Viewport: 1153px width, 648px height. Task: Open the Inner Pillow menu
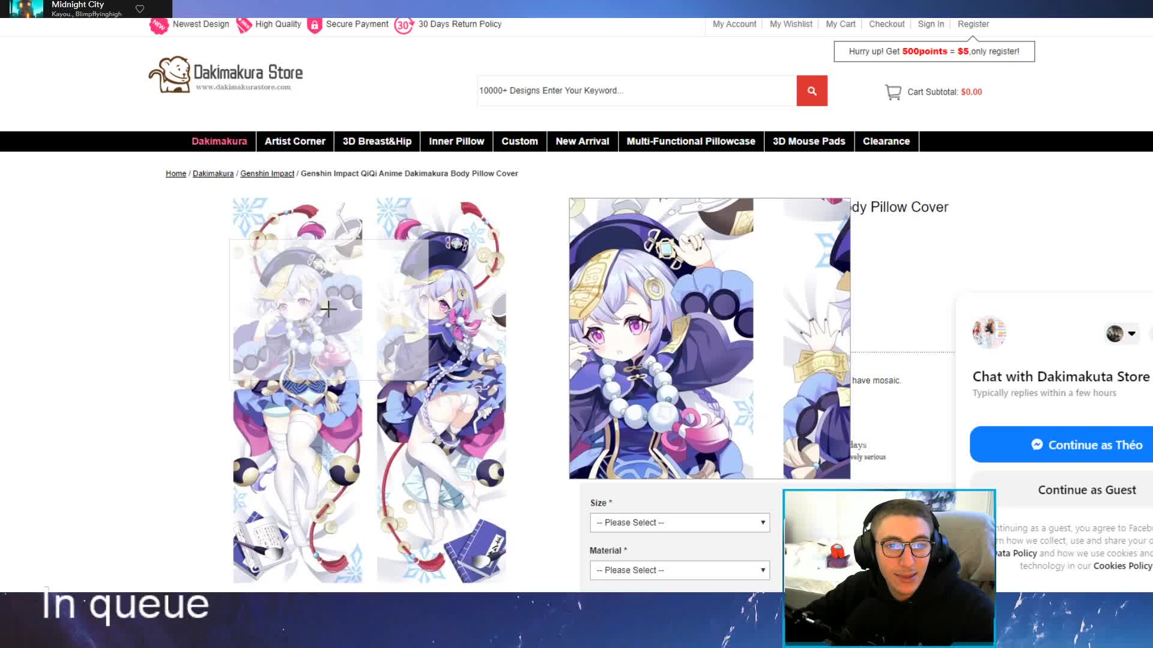click(x=456, y=141)
